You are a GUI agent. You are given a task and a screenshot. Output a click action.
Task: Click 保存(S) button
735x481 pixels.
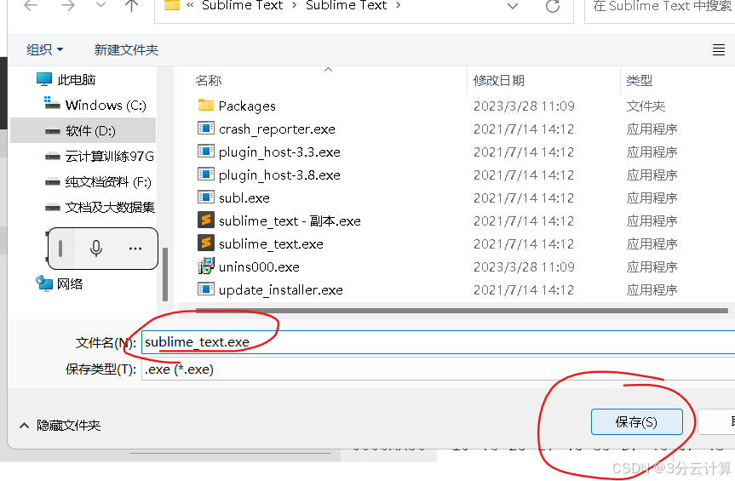636,422
